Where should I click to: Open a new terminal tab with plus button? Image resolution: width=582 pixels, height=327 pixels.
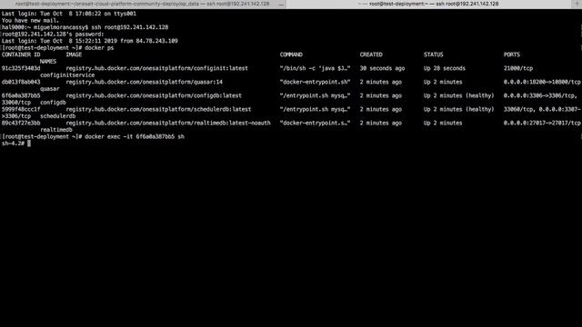click(577, 4)
